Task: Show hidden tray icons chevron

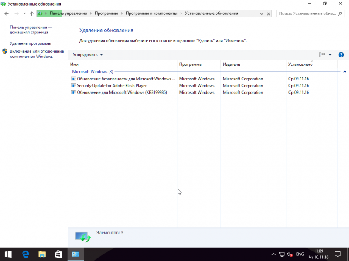Action: click(x=274, y=254)
